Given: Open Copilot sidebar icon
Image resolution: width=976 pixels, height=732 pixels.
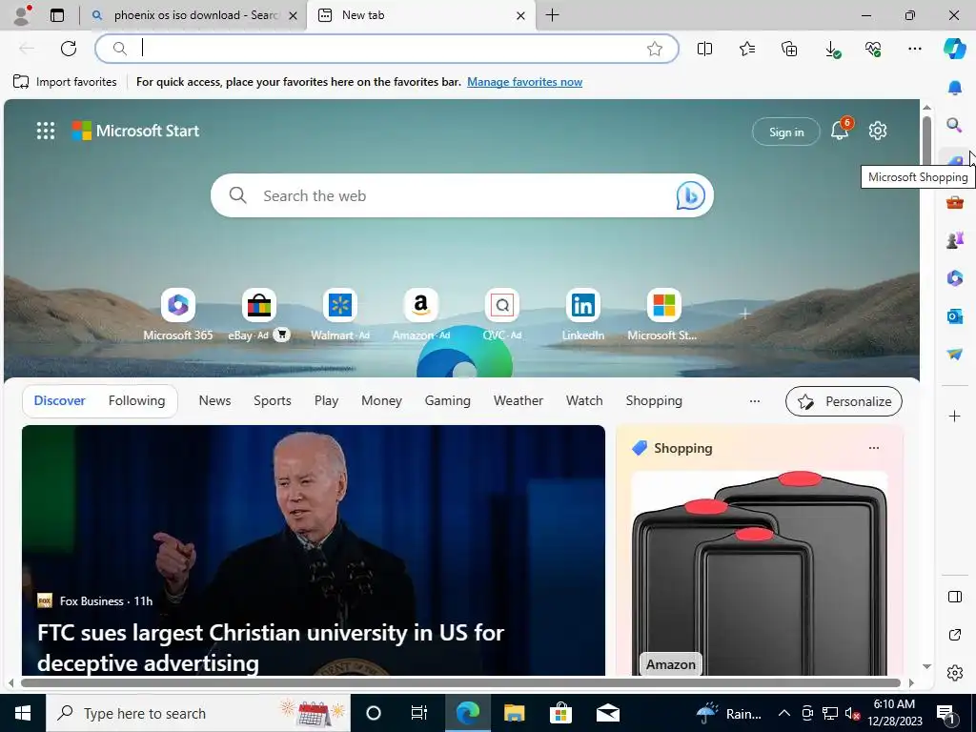Looking at the screenshot, I should pyautogui.click(x=955, y=49).
